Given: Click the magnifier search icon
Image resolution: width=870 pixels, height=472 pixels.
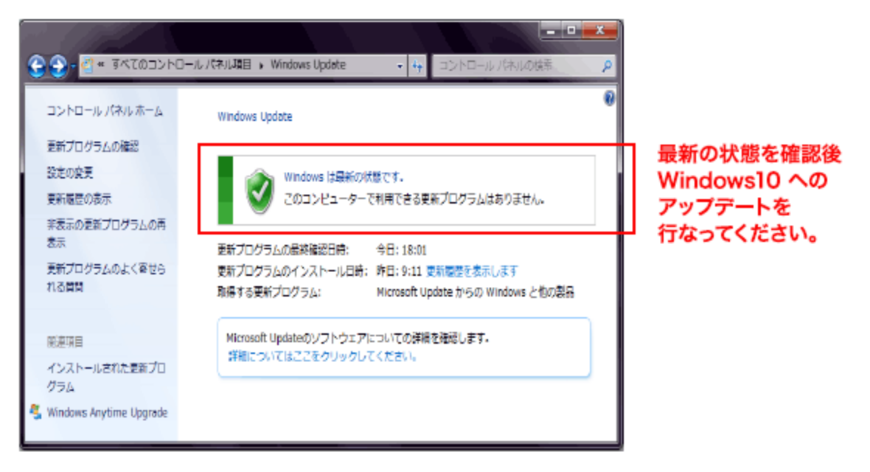Looking at the screenshot, I should 607,66.
